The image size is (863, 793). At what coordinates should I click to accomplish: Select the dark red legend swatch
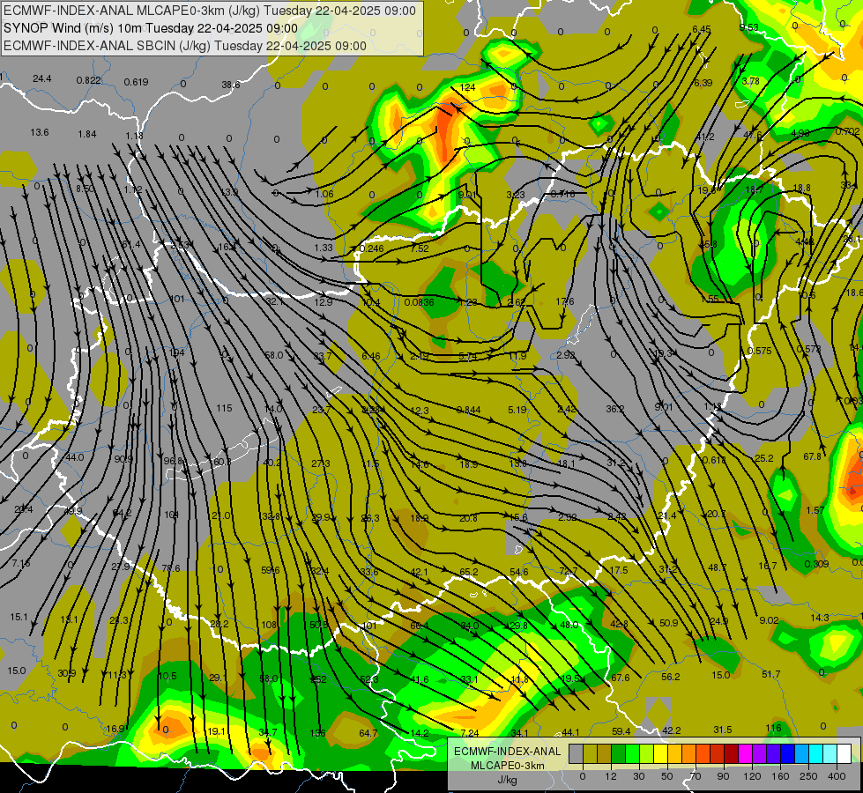(x=731, y=753)
